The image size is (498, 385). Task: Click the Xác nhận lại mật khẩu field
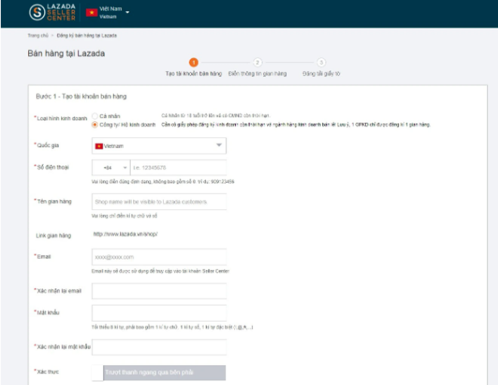(x=159, y=347)
